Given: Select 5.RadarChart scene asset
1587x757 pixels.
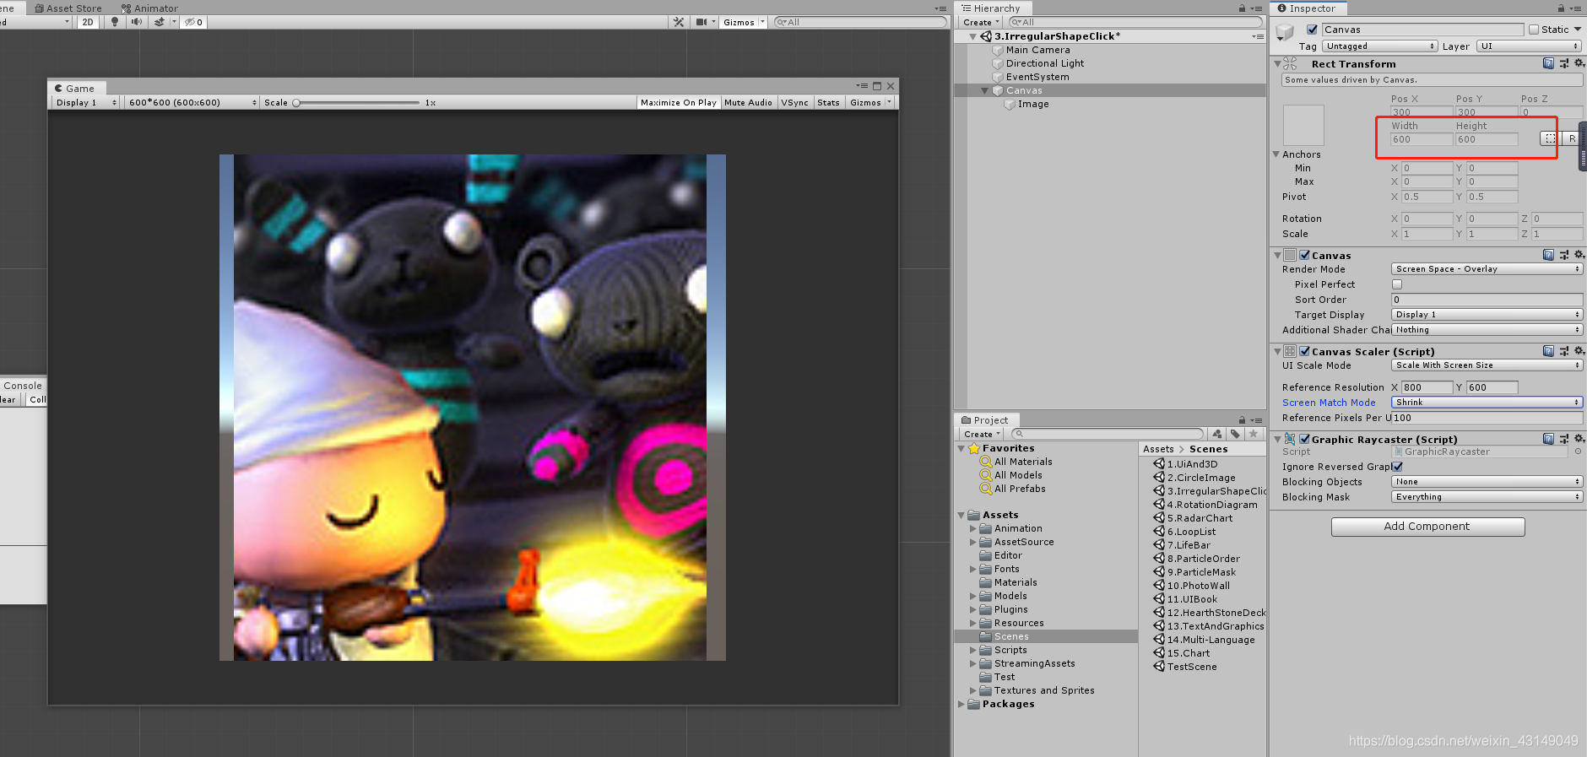Looking at the screenshot, I should [x=1200, y=518].
